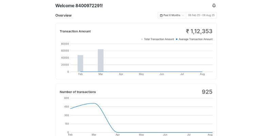Screen dimensions: 272x136
Task: Click the ₹ 1,12,353 total amount
Action: (199, 31)
